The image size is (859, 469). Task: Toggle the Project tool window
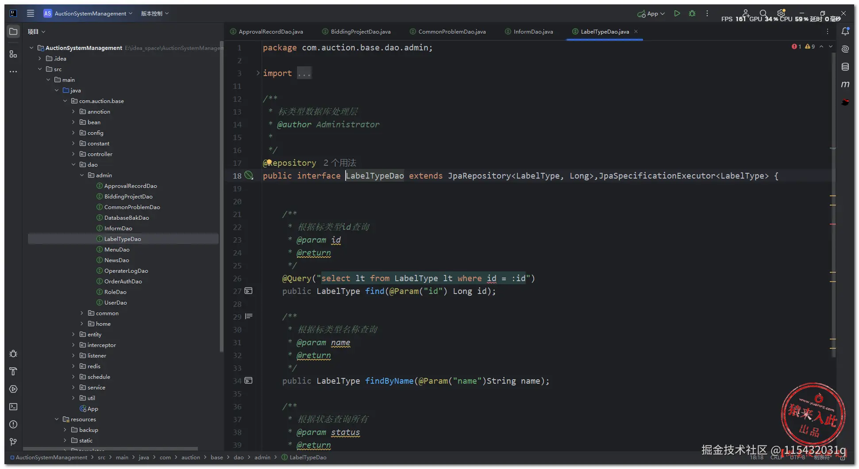tap(13, 31)
